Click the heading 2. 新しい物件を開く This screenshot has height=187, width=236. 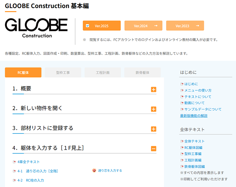point(37,108)
